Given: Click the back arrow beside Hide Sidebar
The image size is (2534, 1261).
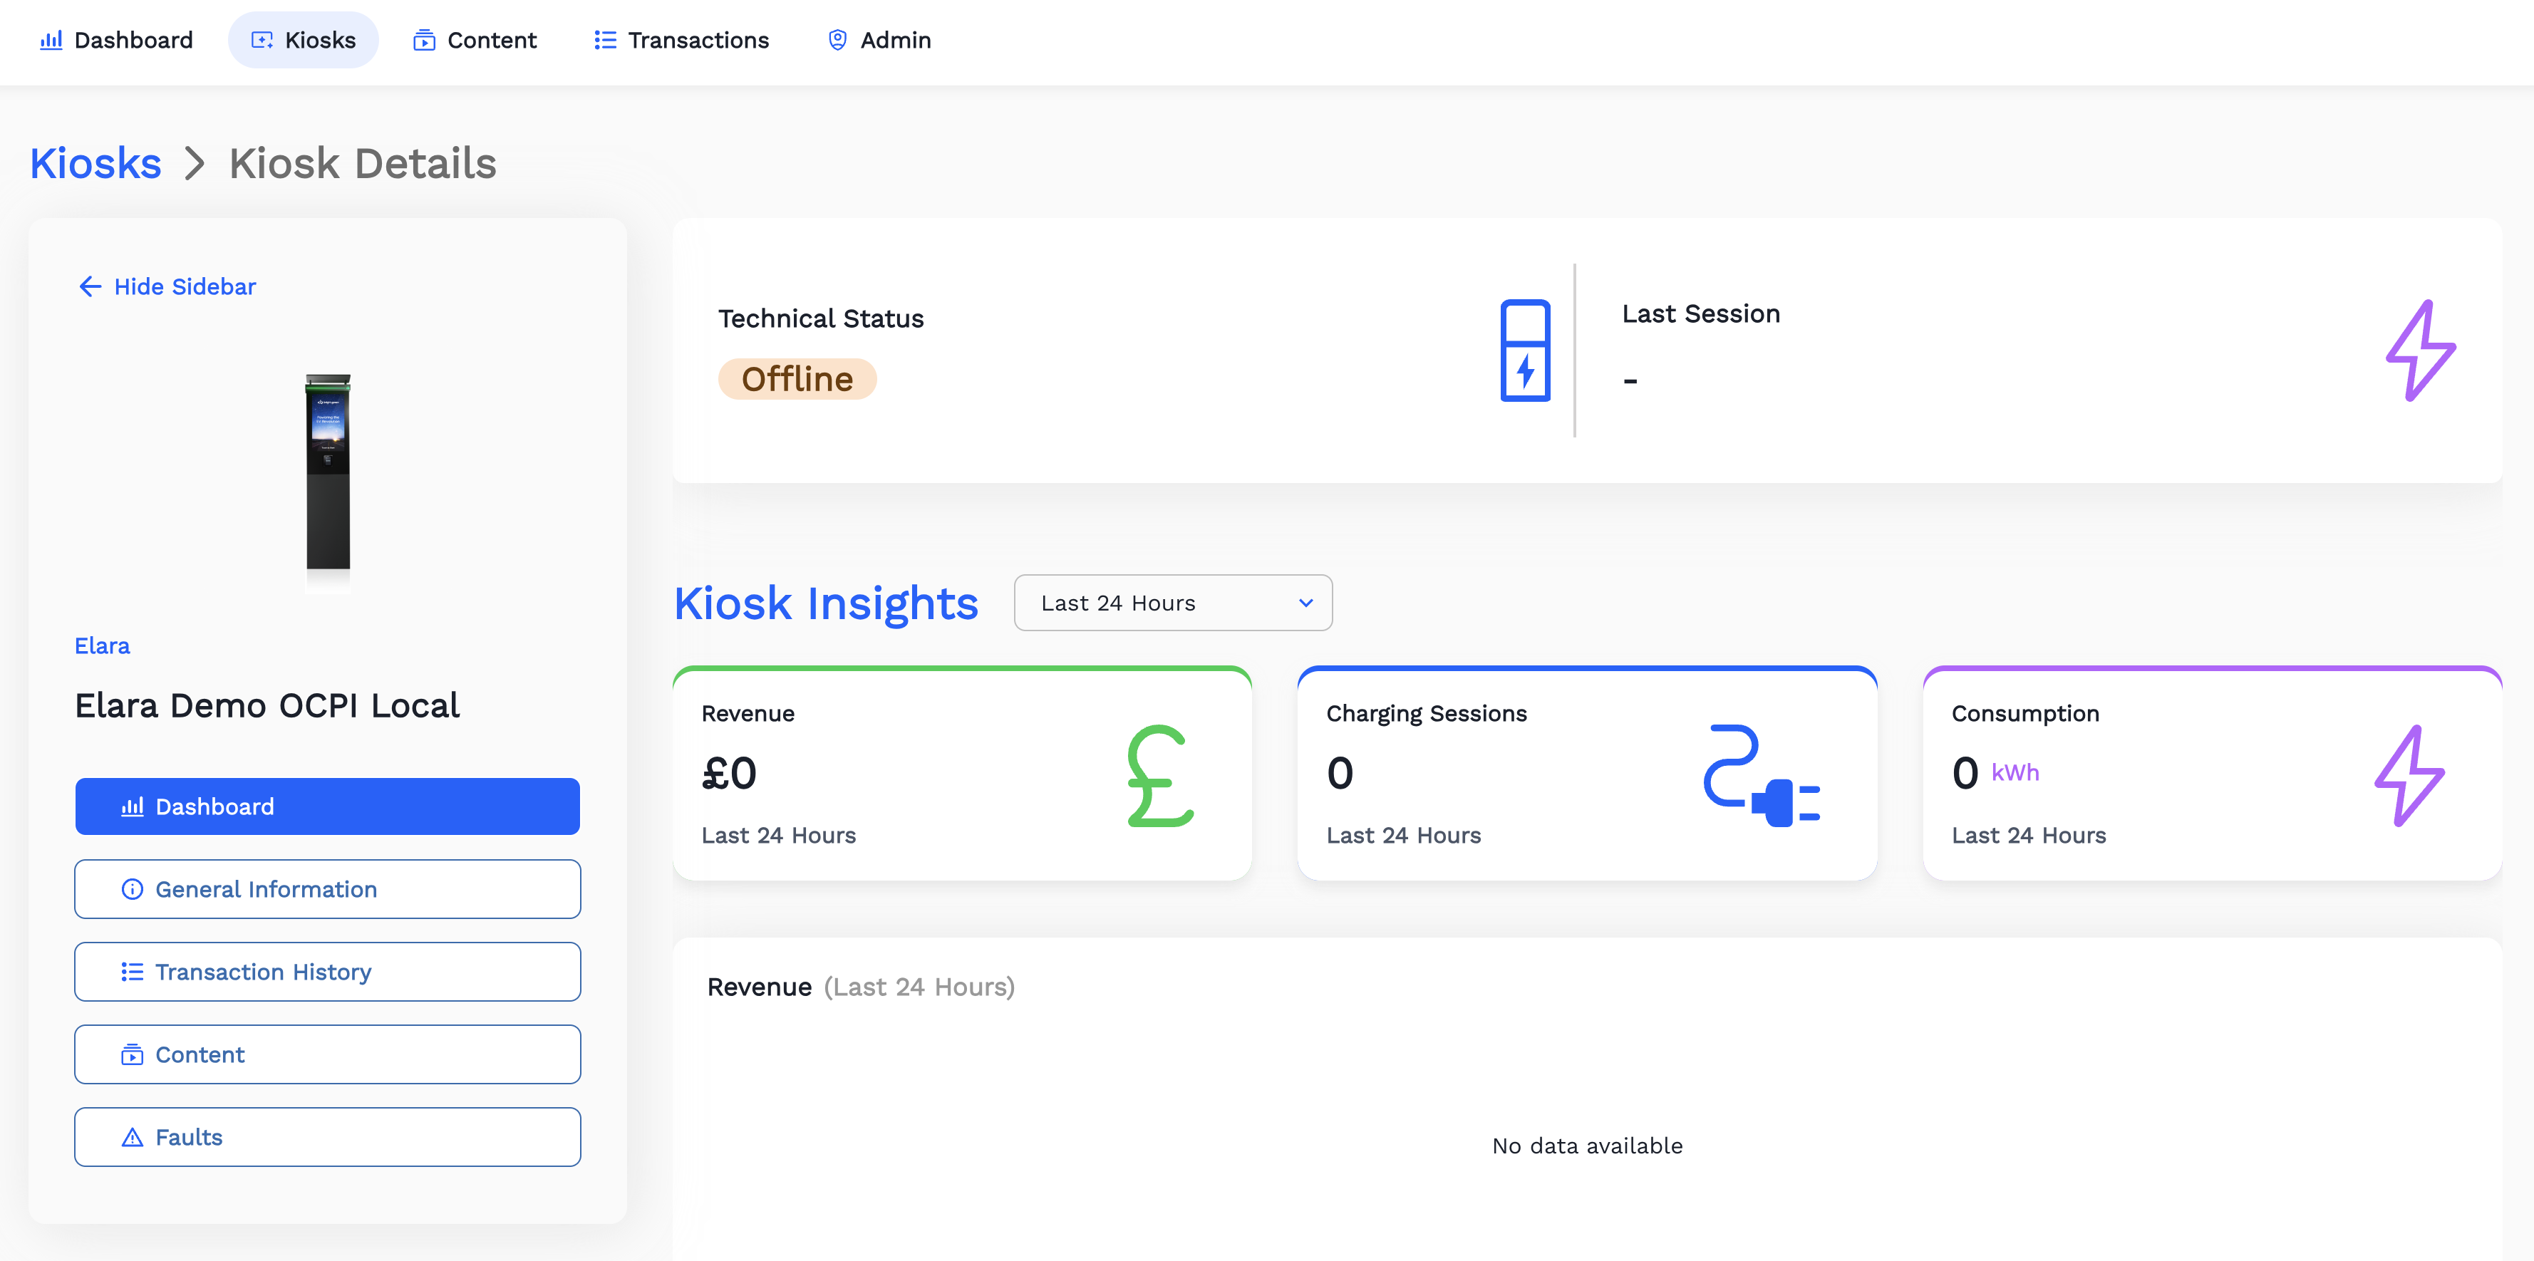Looking at the screenshot, I should [90, 286].
